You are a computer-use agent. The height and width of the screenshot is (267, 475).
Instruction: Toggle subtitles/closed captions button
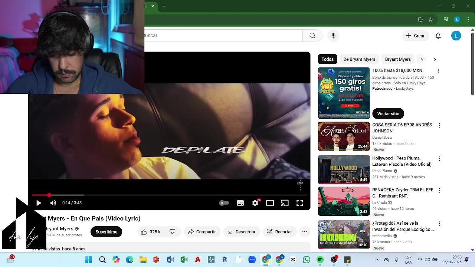tap(240, 203)
